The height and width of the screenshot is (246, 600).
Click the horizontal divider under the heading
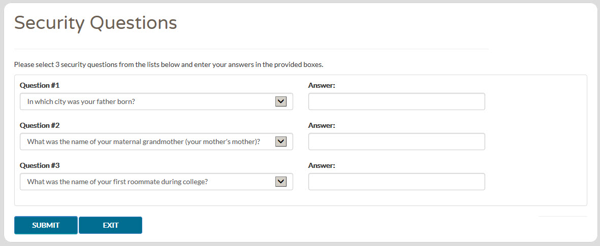251,49
